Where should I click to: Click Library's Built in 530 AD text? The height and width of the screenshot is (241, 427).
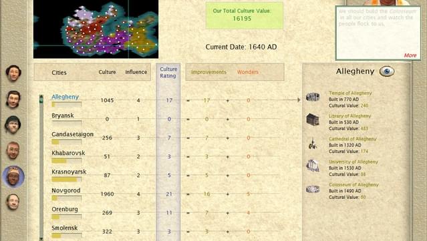(343, 122)
